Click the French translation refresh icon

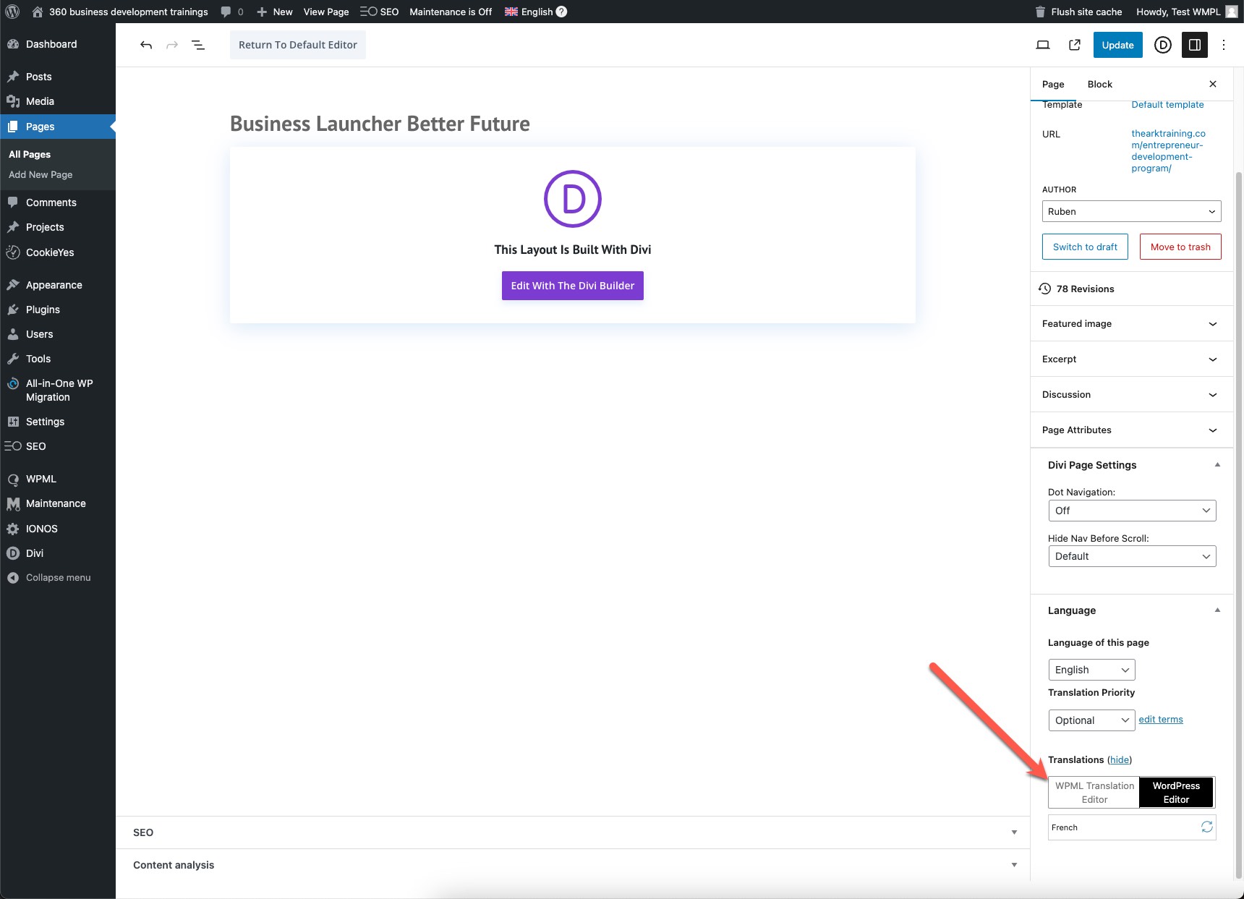tap(1207, 827)
